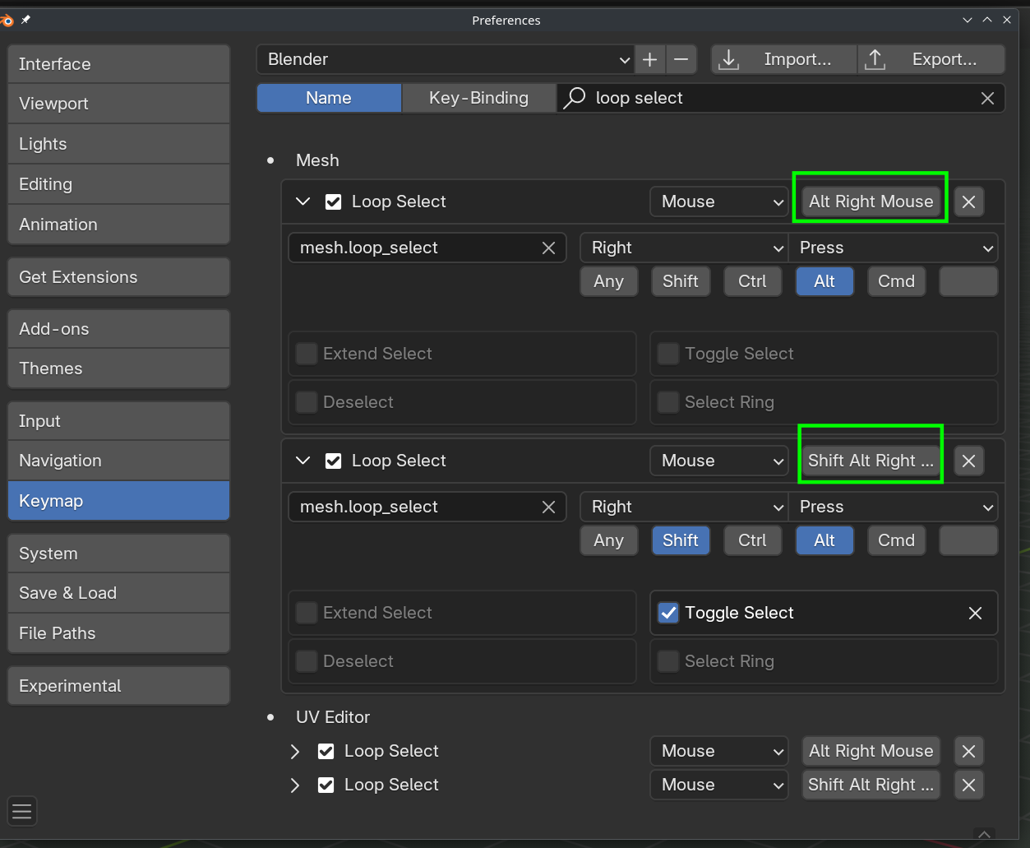Viewport: 1030px width, 848px height.
Task: Select the Name search mode
Action: (x=329, y=98)
